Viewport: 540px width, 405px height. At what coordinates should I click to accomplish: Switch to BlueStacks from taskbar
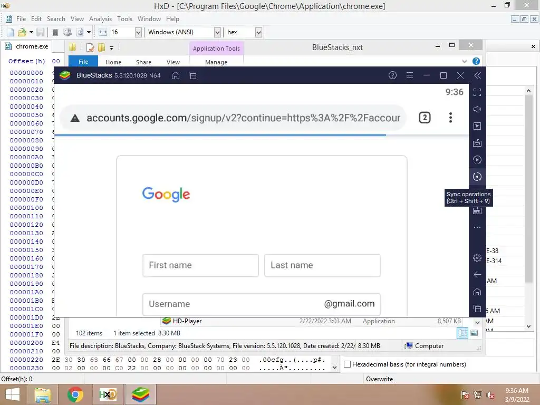point(141,394)
